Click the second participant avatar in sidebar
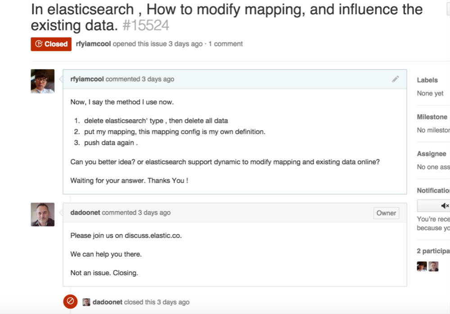The width and height of the screenshot is (450, 314). pyautogui.click(x=433, y=266)
